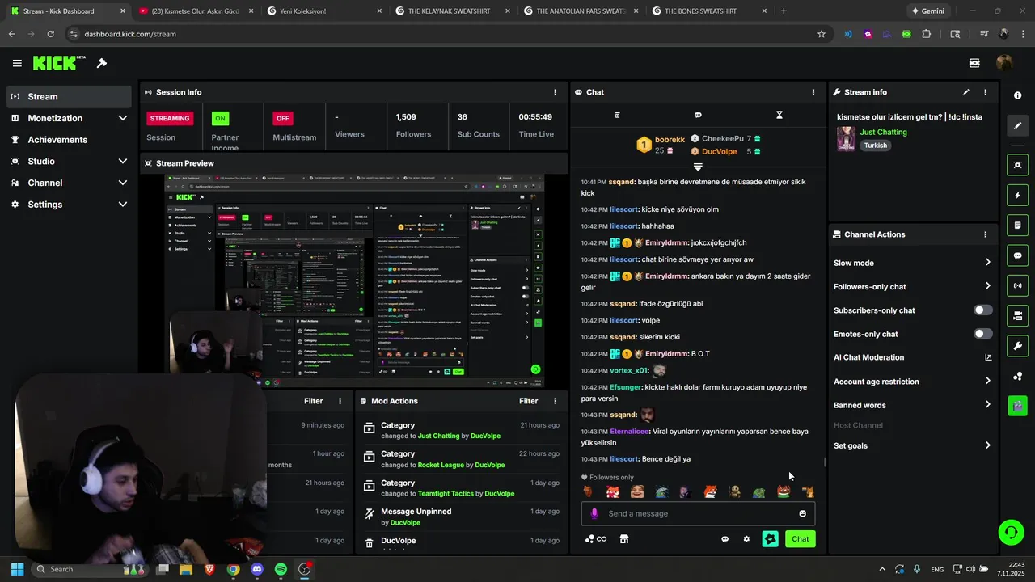Click the Gemini button in the browser title bar
Screen dimensions: 1035x582
pos(927,11)
